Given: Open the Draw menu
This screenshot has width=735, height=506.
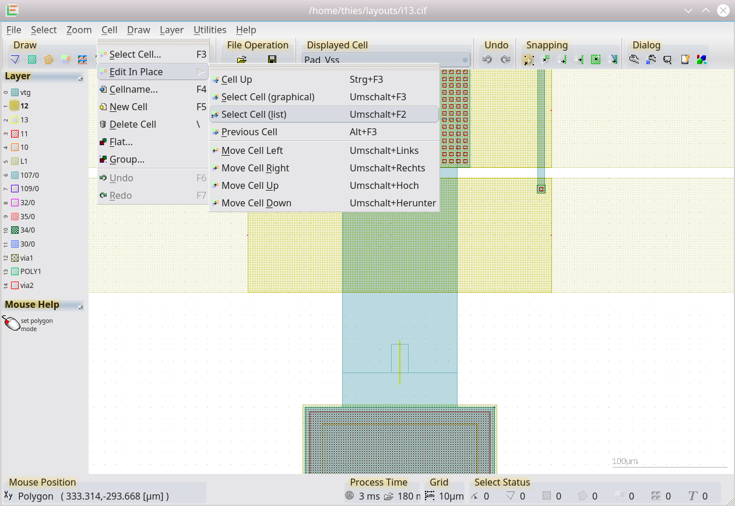Looking at the screenshot, I should 139,30.
